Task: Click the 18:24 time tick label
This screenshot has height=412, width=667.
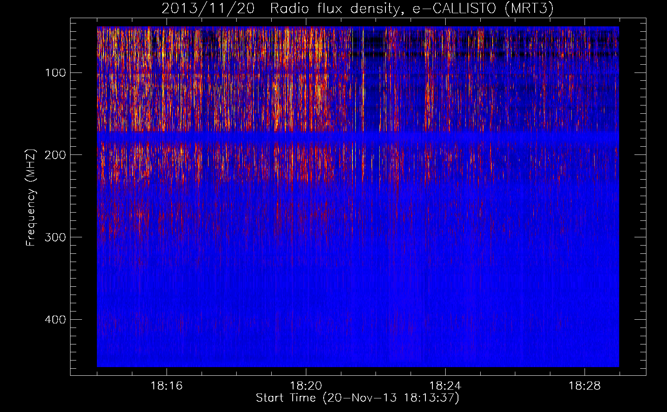Action: pyautogui.click(x=445, y=386)
